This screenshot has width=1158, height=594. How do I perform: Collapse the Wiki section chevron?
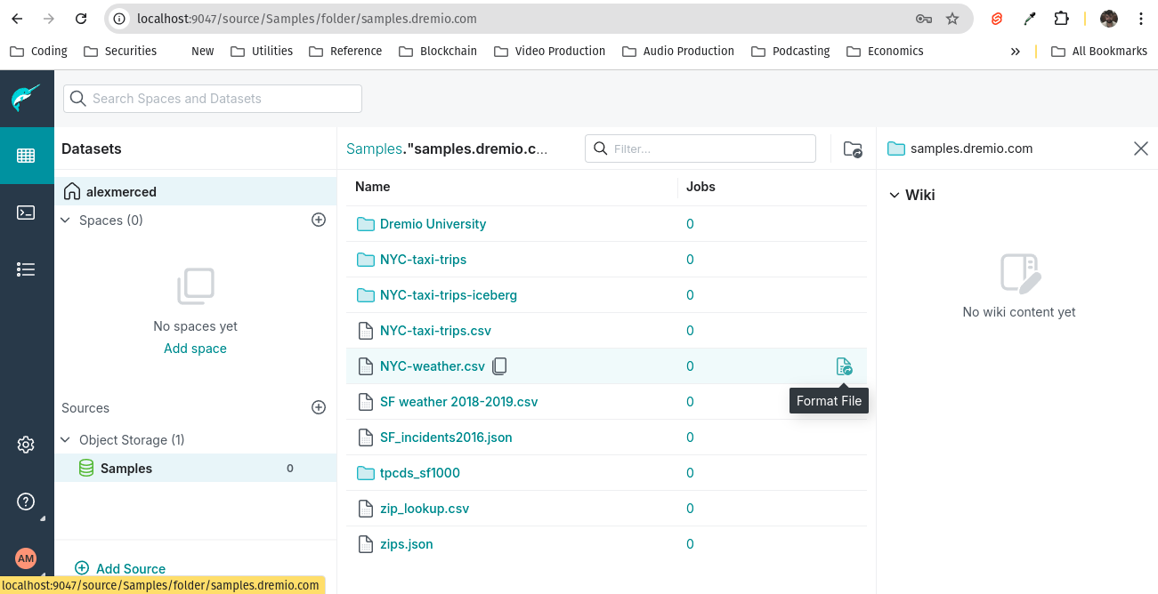[895, 196]
